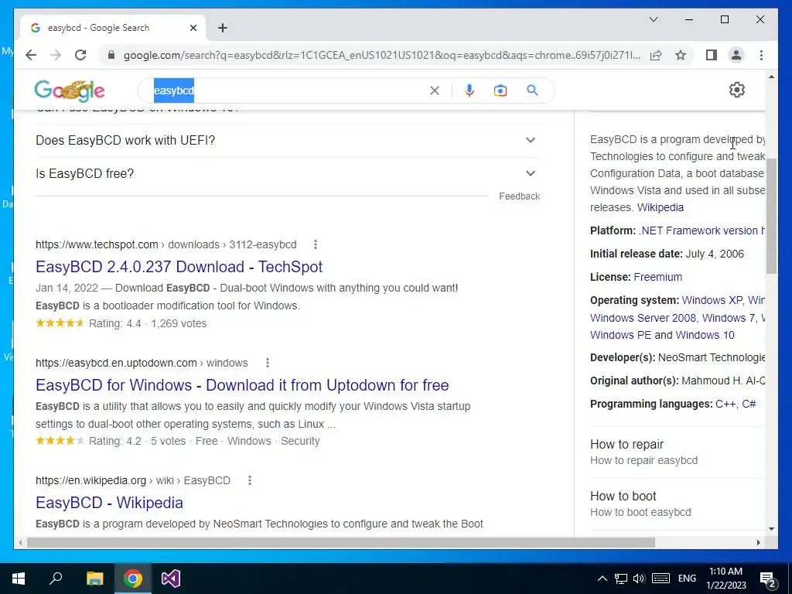Click the Chrome address bar URL
The image size is (792, 594).
coord(382,55)
